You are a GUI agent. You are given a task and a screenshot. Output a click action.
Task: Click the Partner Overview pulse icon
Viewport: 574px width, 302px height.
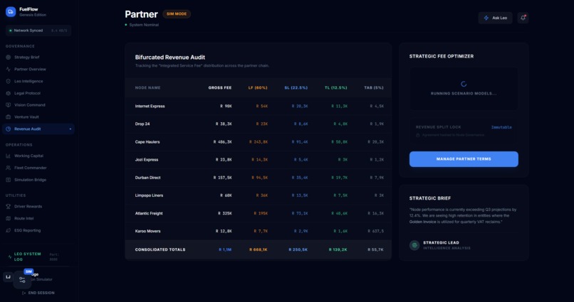pos(8,69)
